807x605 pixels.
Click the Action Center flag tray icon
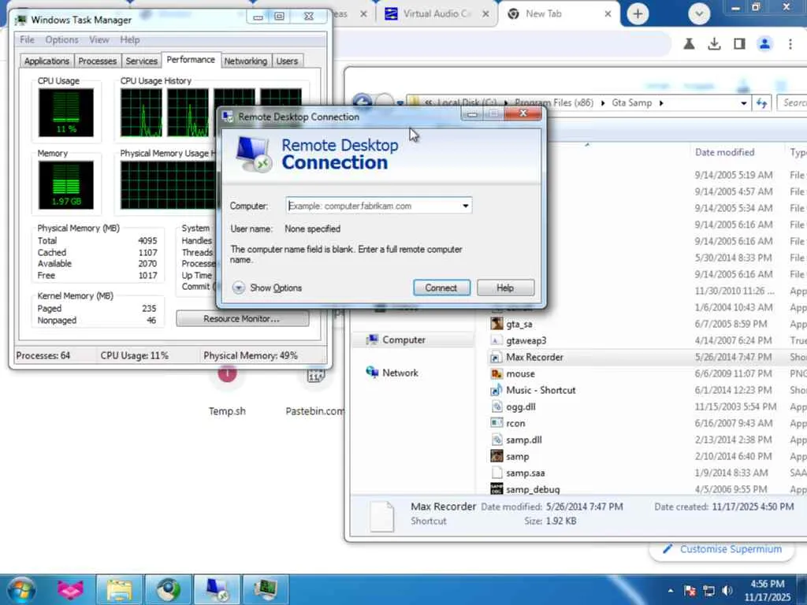[x=690, y=591]
